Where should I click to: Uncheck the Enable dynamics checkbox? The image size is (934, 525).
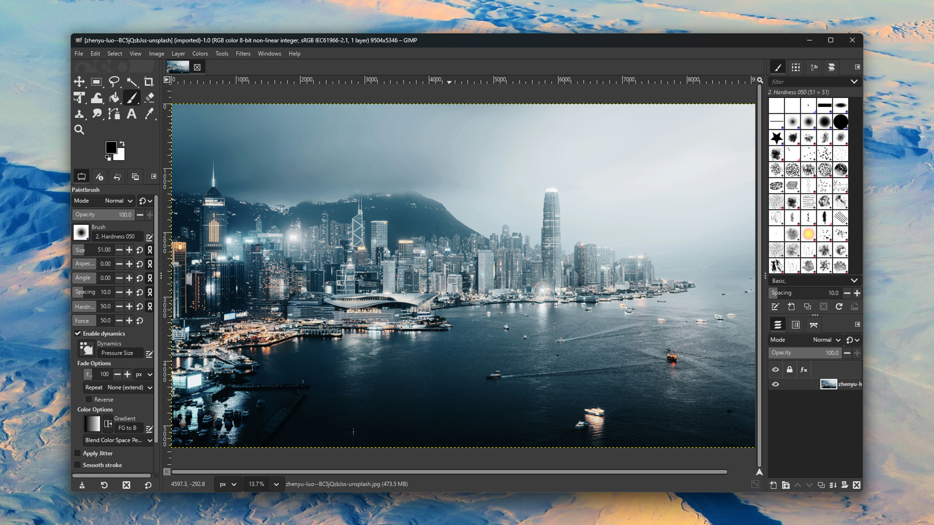tap(78, 333)
